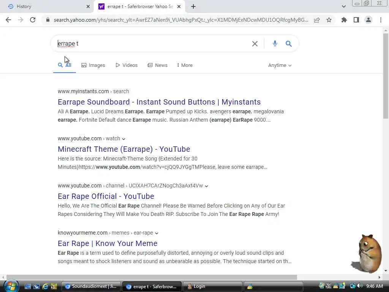Expand arrow beside knowyourmeme.com URL
Image resolution: width=389 pixels, height=292 pixels.
click(157, 233)
